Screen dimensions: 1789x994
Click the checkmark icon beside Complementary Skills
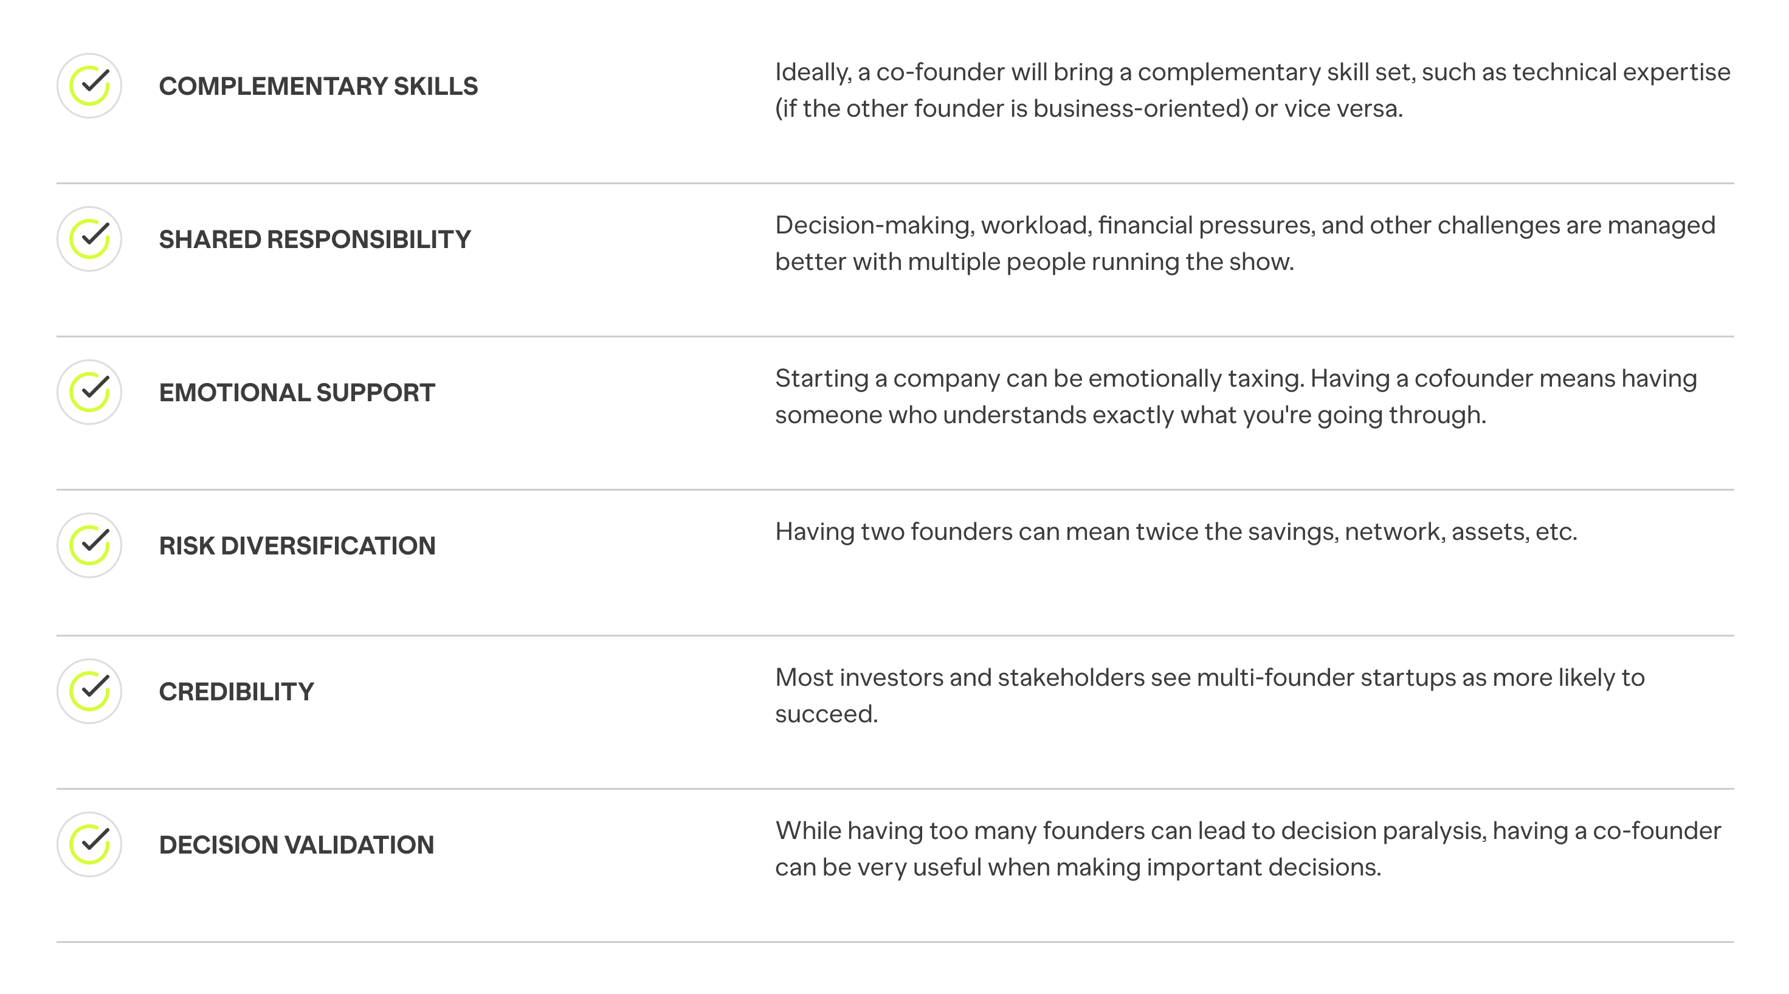pyautogui.click(x=89, y=86)
